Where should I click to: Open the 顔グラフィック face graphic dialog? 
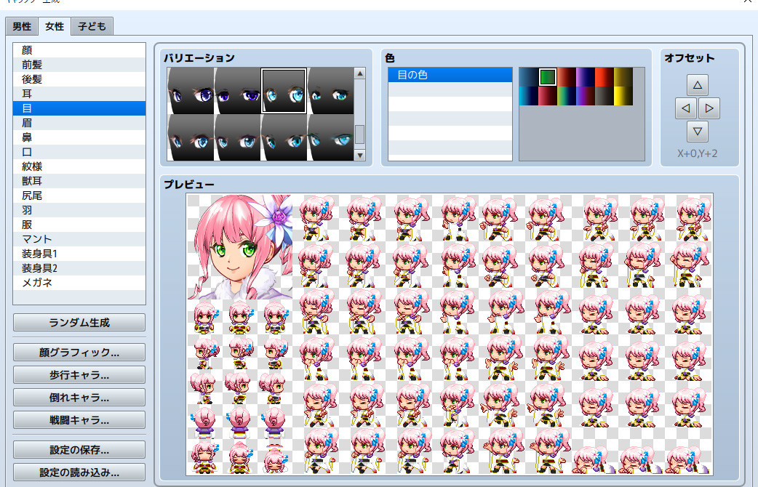tap(79, 353)
